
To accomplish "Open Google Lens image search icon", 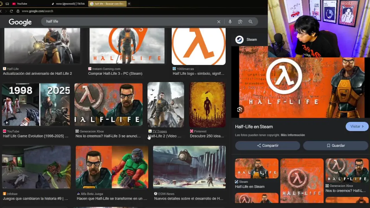I will [x=240, y=22].
